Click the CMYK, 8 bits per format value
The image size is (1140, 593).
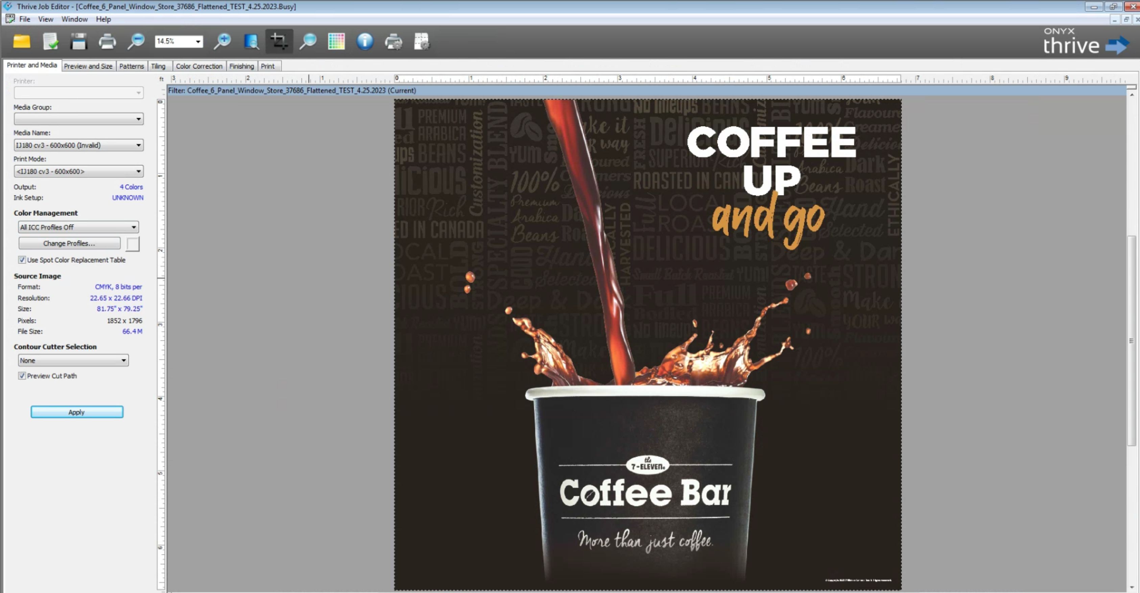pos(118,287)
